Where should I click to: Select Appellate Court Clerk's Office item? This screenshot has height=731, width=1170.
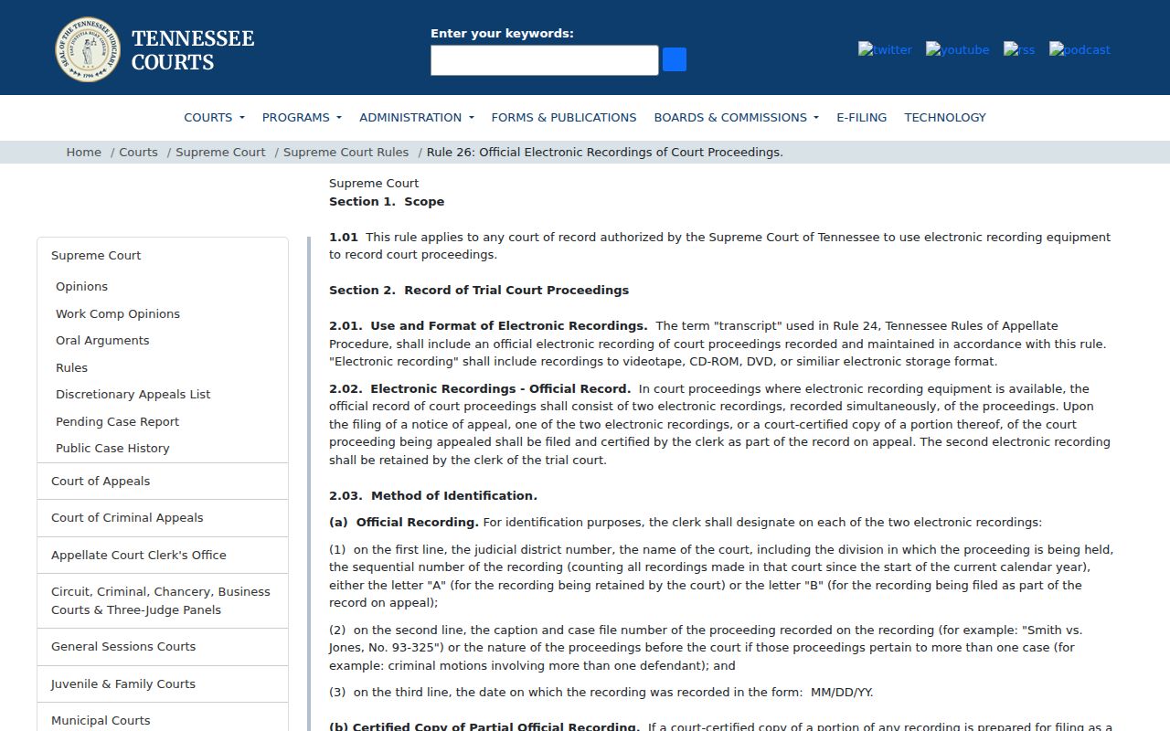(x=163, y=555)
